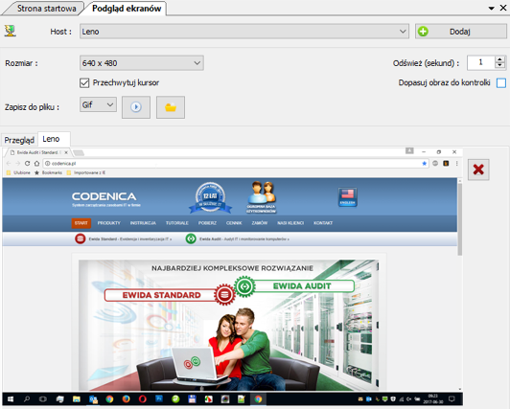510x409 pixels.
Task: Click the Ewida Standard - Ewidencja link text
Action: 129,239
